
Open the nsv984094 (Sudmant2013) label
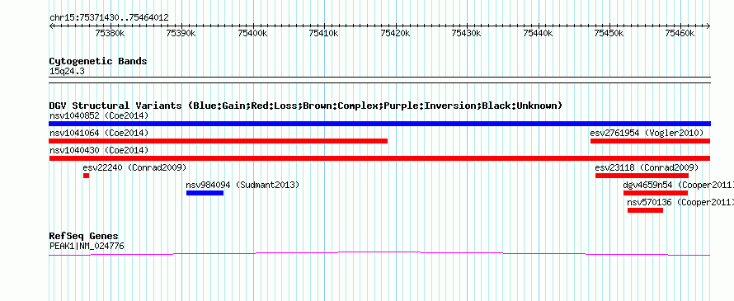pyautogui.click(x=242, y=185)
